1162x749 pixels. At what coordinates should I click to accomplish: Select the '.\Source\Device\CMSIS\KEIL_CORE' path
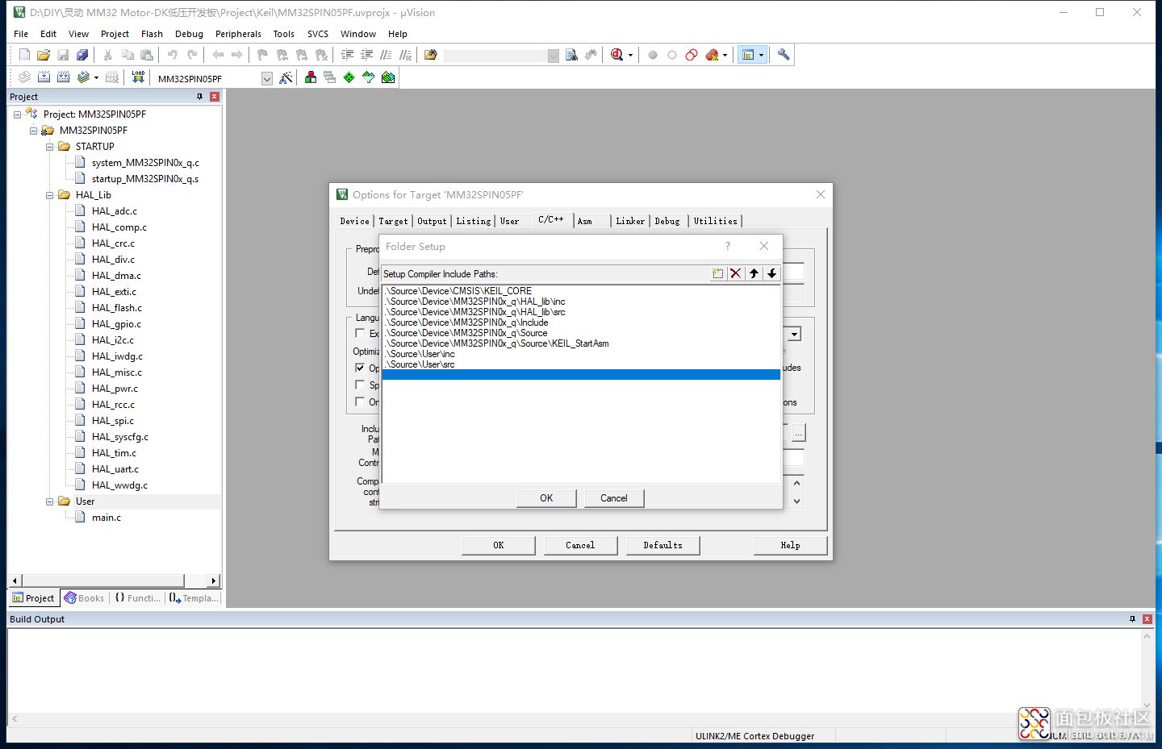pyautogui.click(x=458, y=291)
